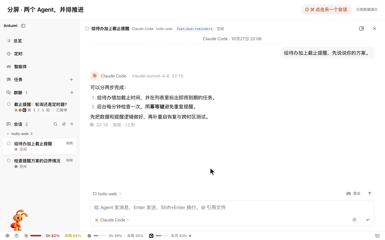Click the upward arrow icon beside 委派
This screenshot has width=385, height=240.
pos(370,193)
